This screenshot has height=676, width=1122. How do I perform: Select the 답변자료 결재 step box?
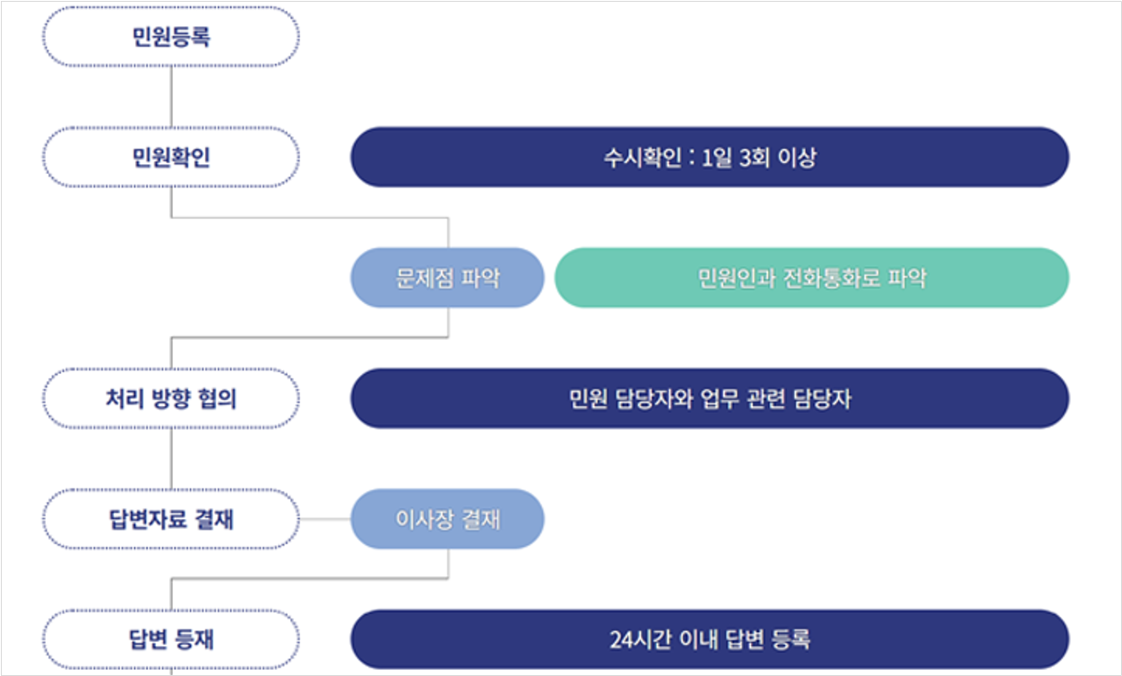[x=170, y=519]
